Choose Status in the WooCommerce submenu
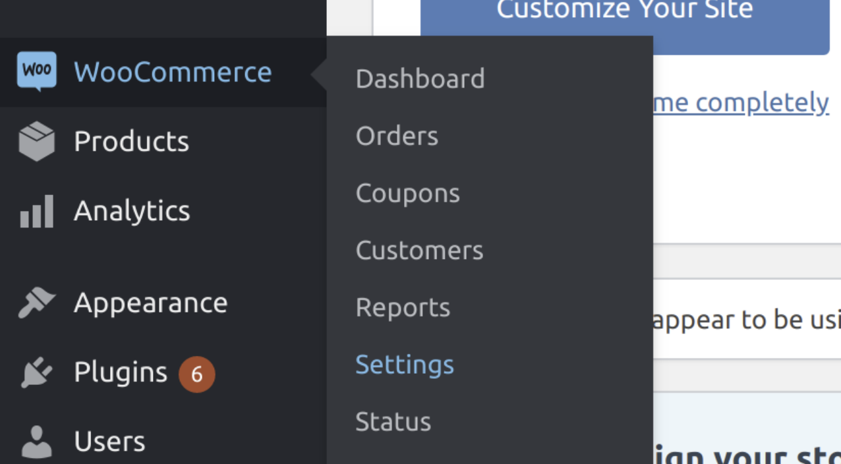 393,422
